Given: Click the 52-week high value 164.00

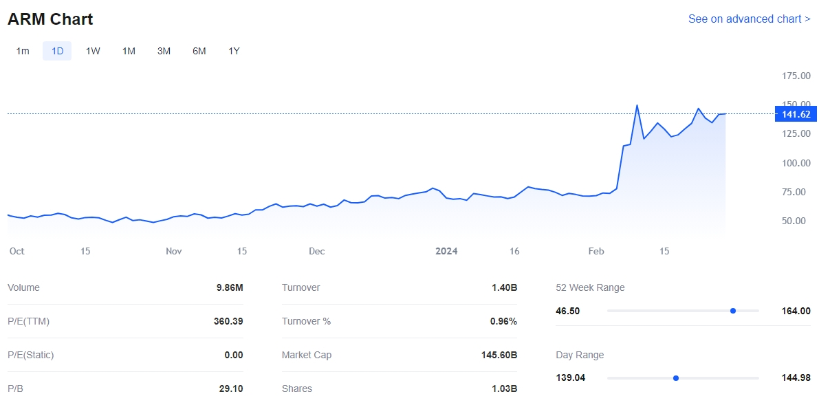Looking at the screenshot, I should click(796, 311).
